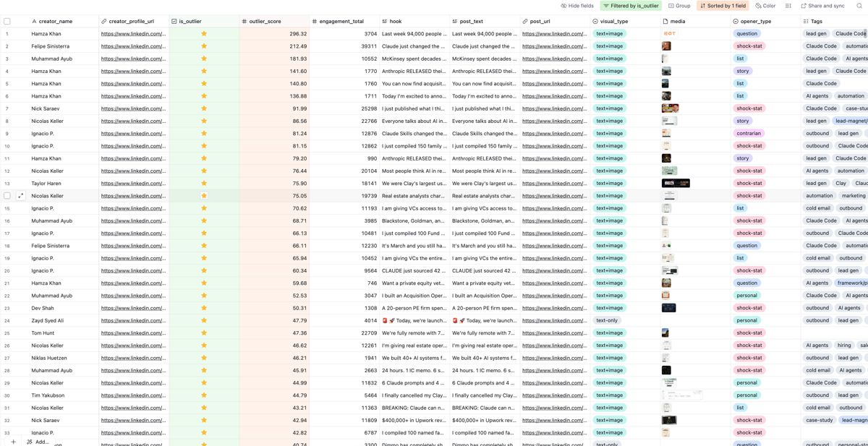Image resolution: width=868 pixels, height=446 pixels.
Task: Toggle the is_outlier star in the Zayd Syed Ali row
Action: pos(204,320)
